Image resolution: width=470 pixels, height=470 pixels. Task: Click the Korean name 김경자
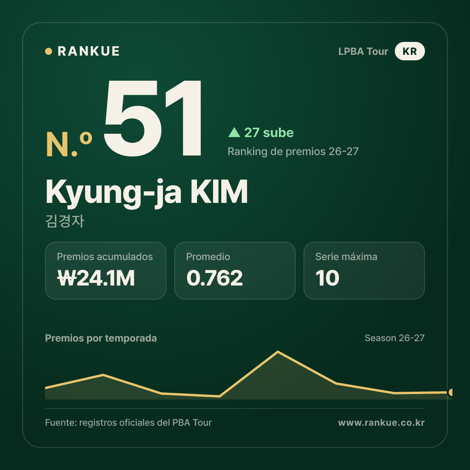(x=65, y=221)
